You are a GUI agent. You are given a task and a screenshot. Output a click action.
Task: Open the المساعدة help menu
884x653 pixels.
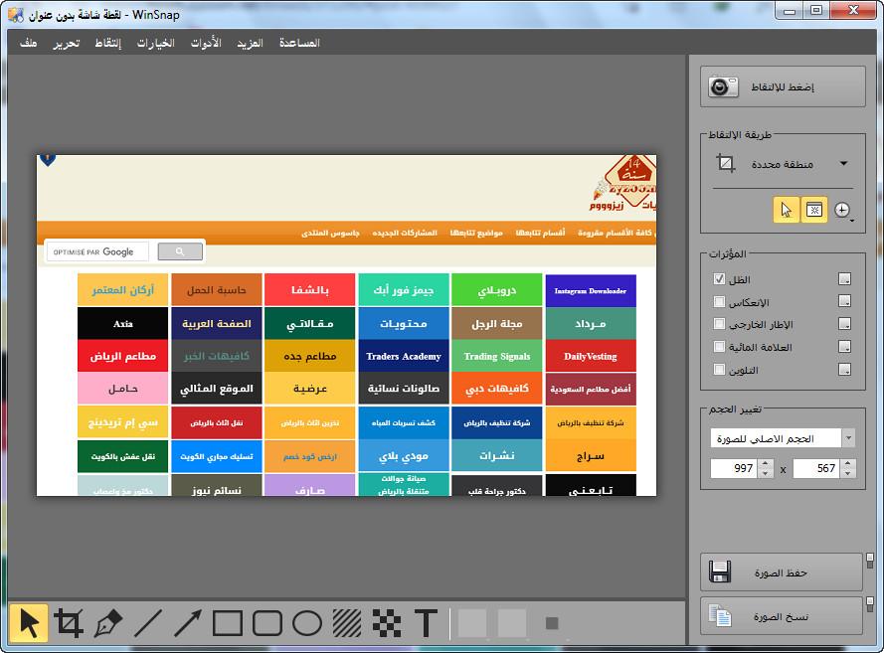[x=299, y=43]
